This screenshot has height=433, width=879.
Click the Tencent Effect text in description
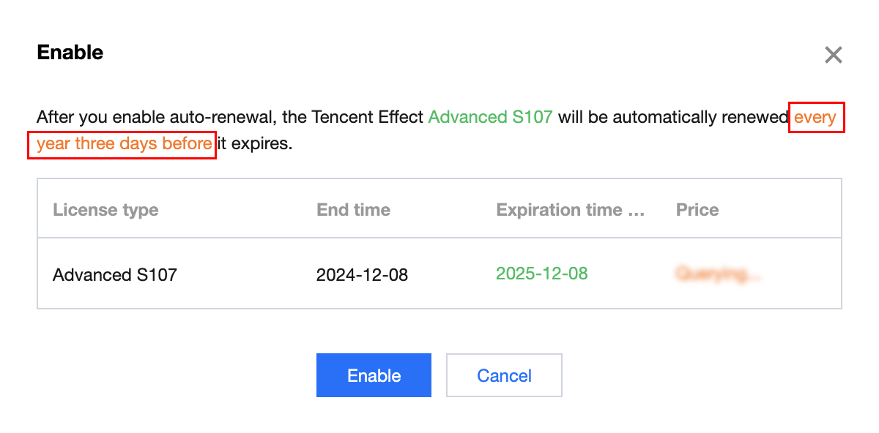click(368, 117)
